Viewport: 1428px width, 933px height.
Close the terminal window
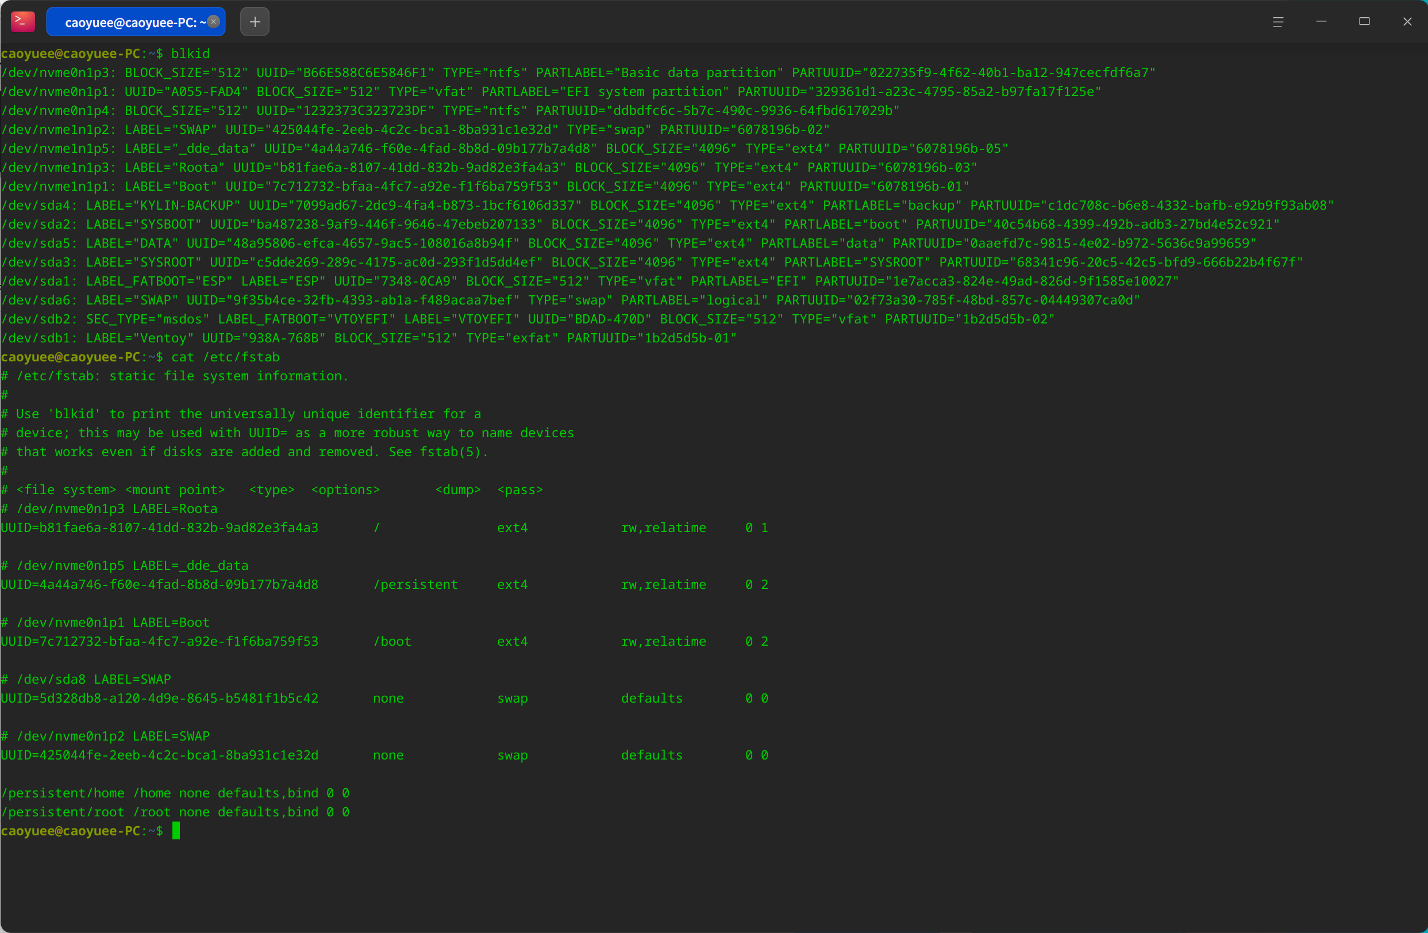pyautogui.click(x=1408, y=22)
